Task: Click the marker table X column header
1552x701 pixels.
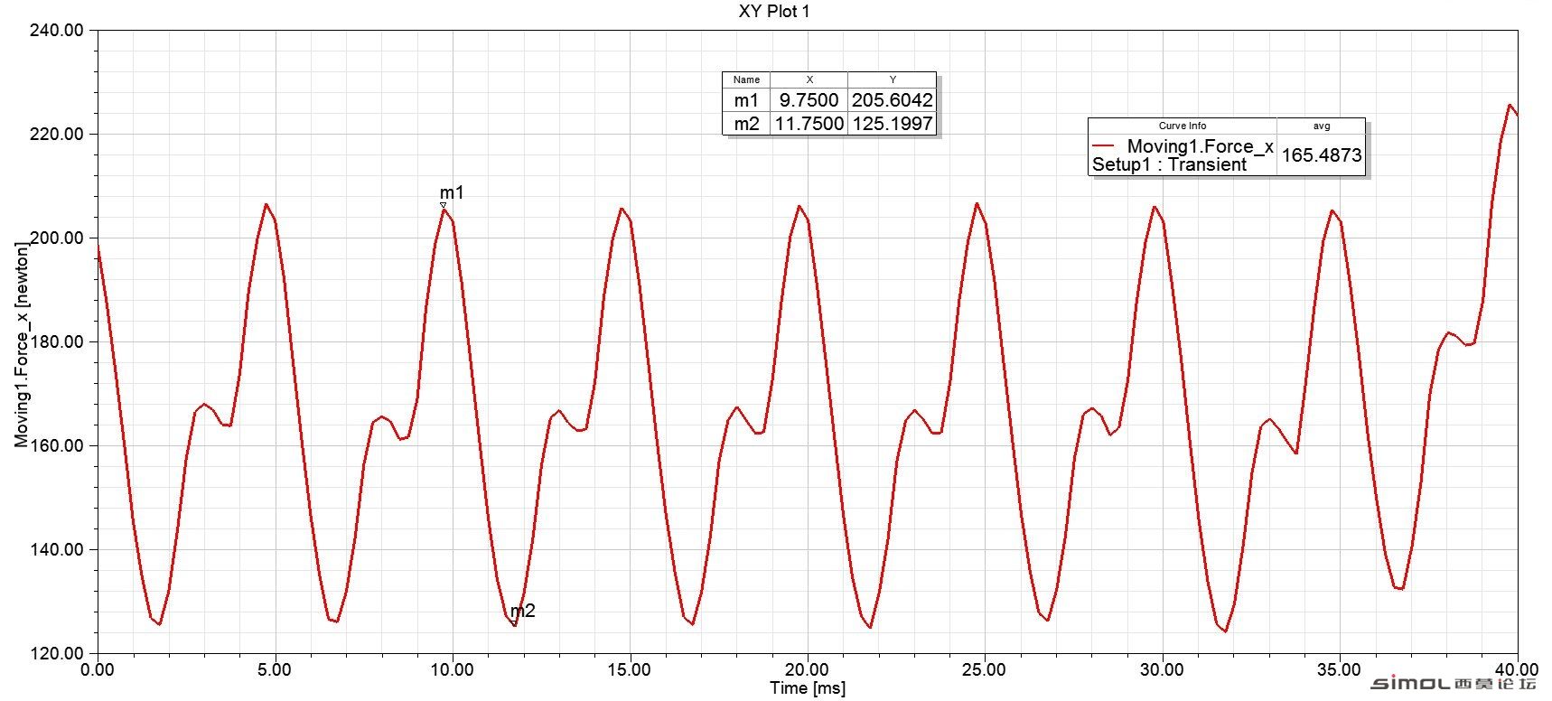Action: coord(809,79)
